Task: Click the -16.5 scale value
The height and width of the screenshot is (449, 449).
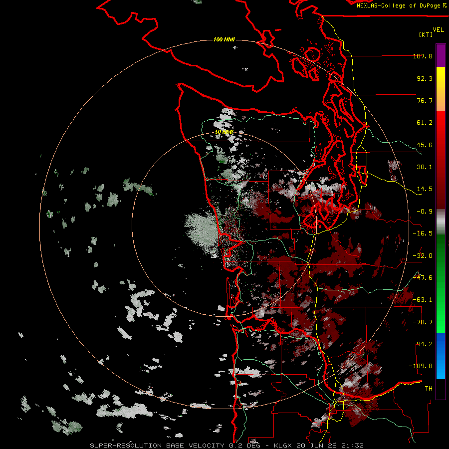Action: click(423, 233)
